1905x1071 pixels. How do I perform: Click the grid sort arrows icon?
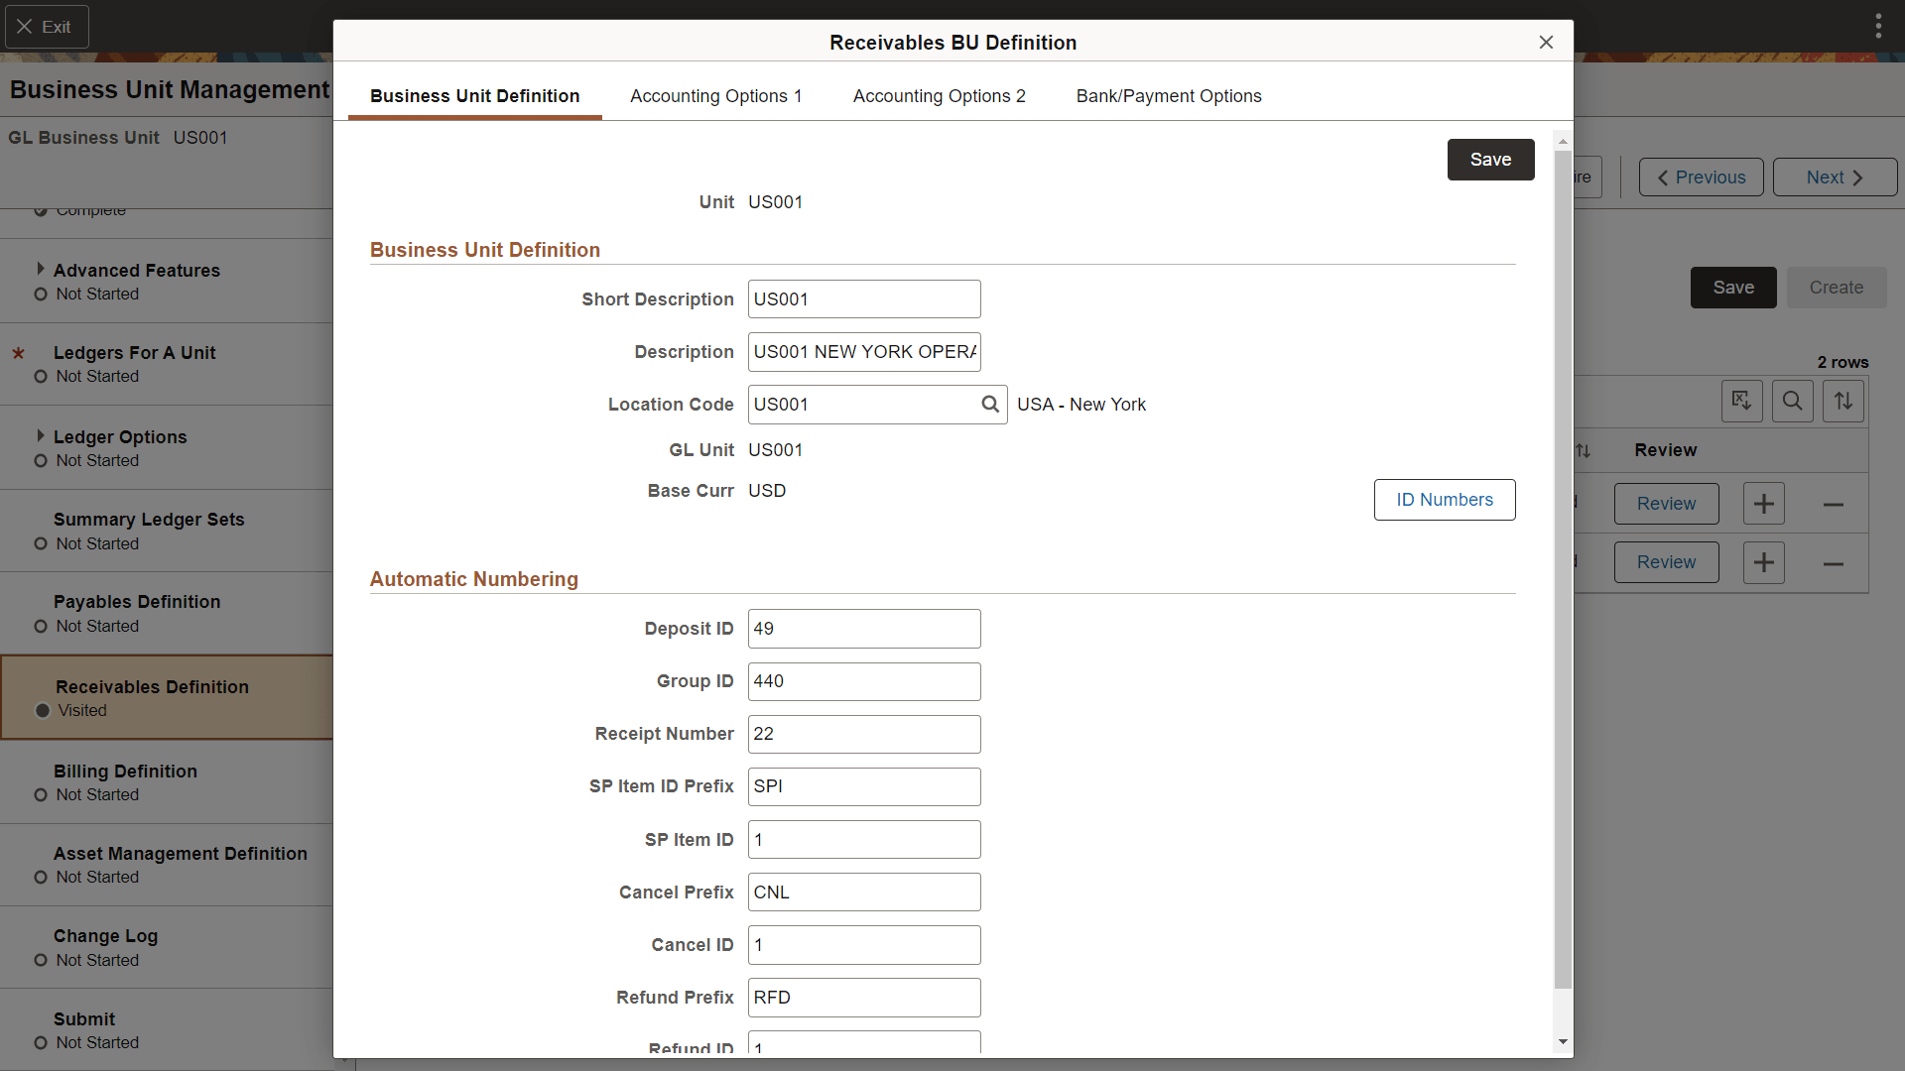[x=1842, y=401]
